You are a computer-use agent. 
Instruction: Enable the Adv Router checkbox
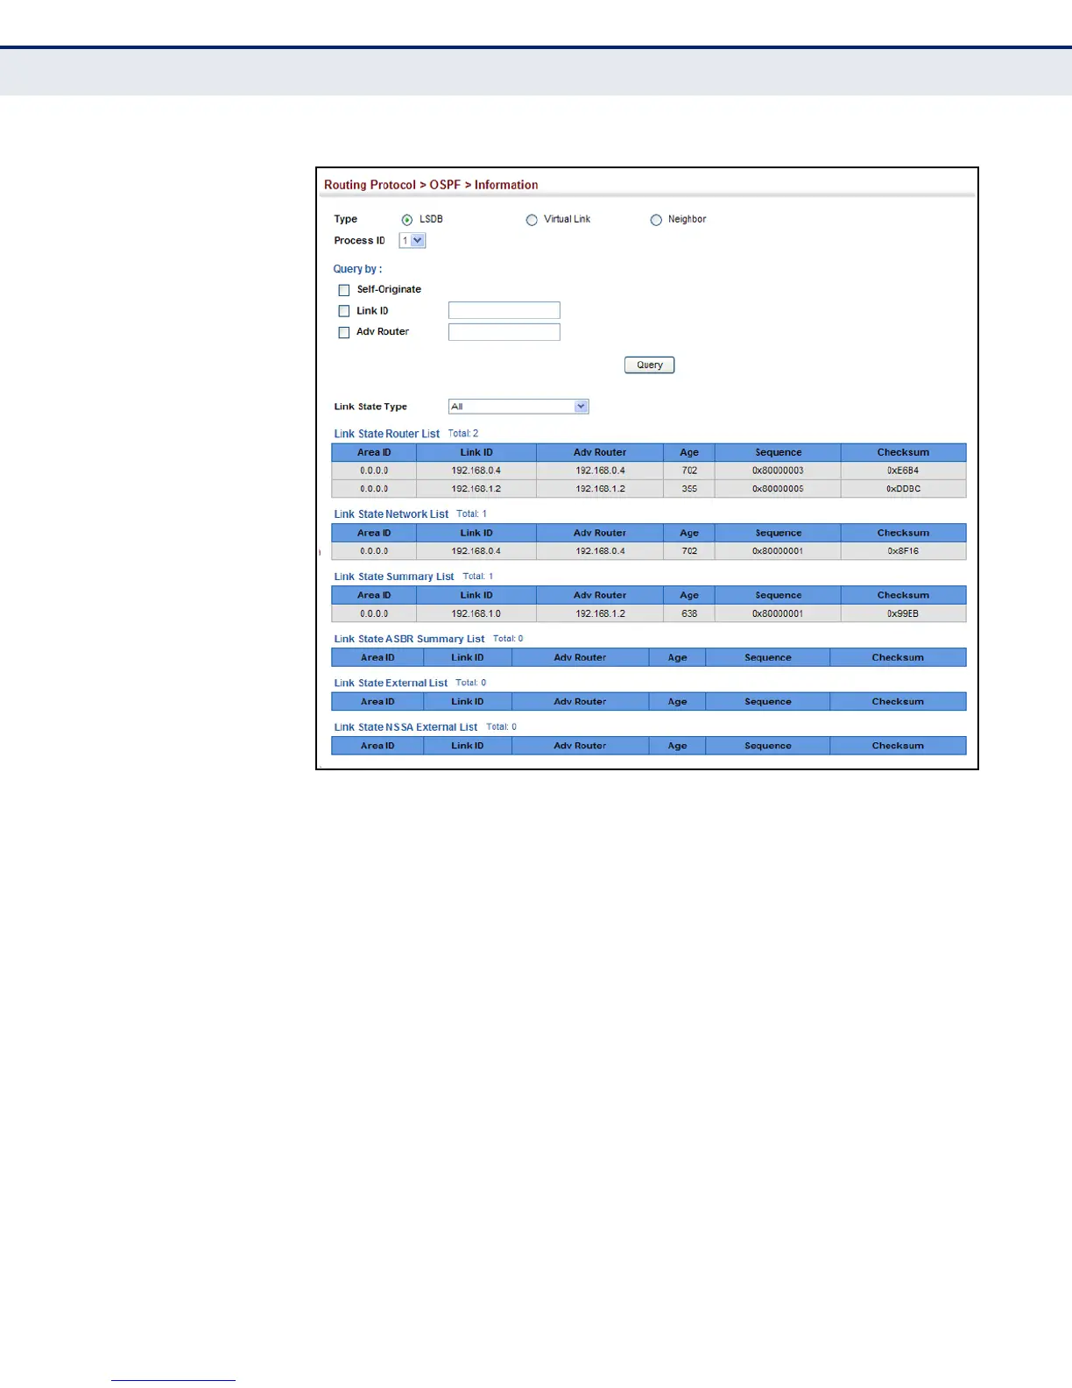click(x=344, y=332)
